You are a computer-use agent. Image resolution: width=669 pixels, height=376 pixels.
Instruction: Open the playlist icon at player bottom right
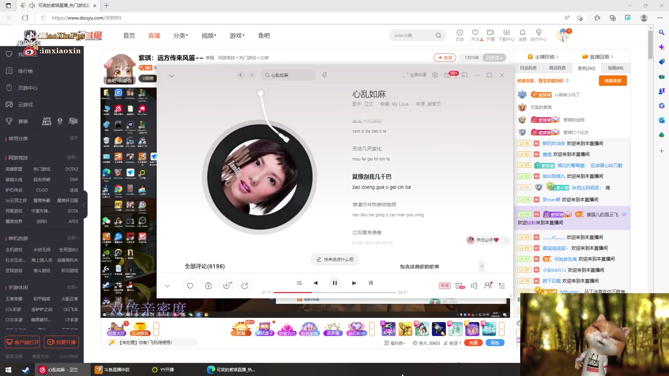(502, 286)
